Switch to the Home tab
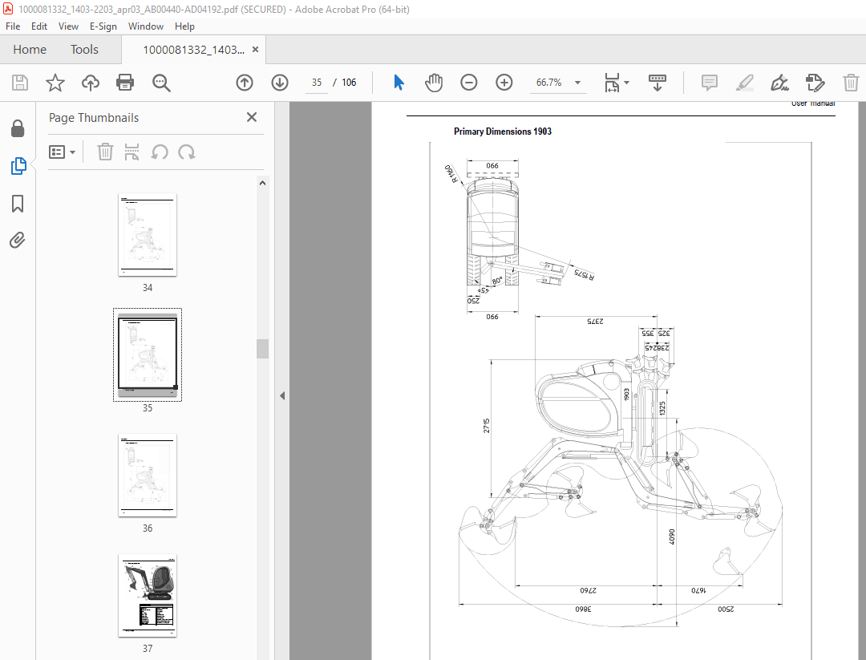The height and width of the screenshot is (660, 866). coord(30,50)
